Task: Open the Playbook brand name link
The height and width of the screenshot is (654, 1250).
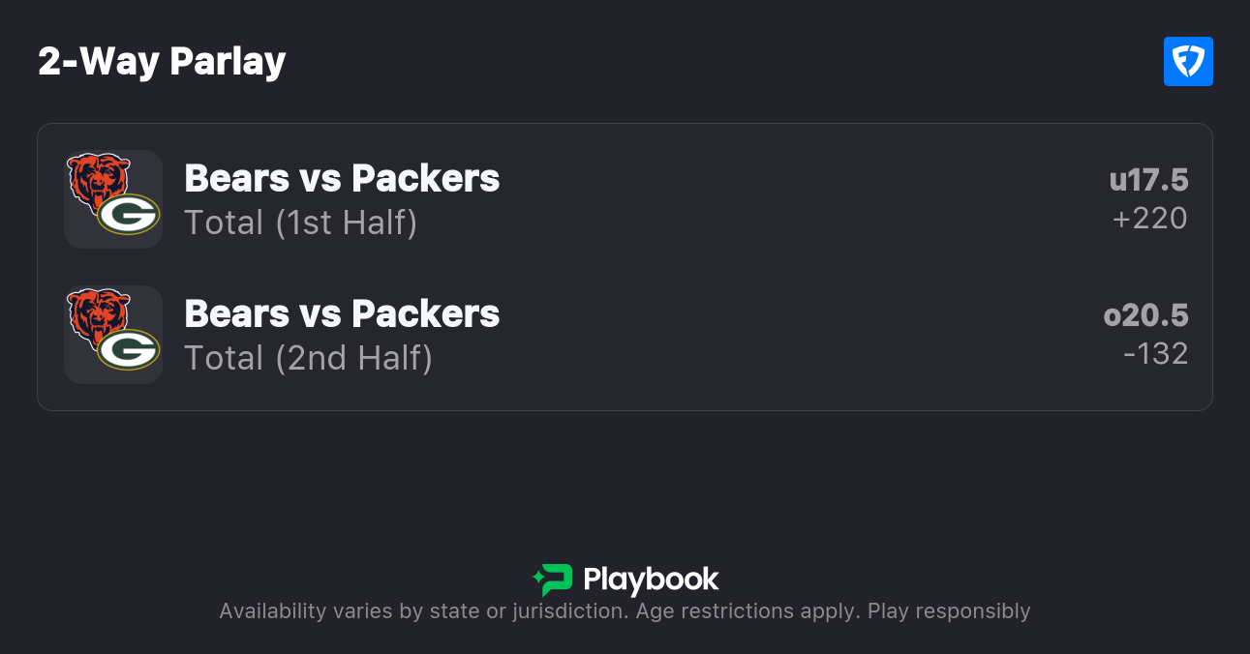Action: 651,580
